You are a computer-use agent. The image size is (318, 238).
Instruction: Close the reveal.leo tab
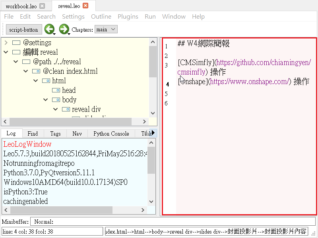click(85, 6)
